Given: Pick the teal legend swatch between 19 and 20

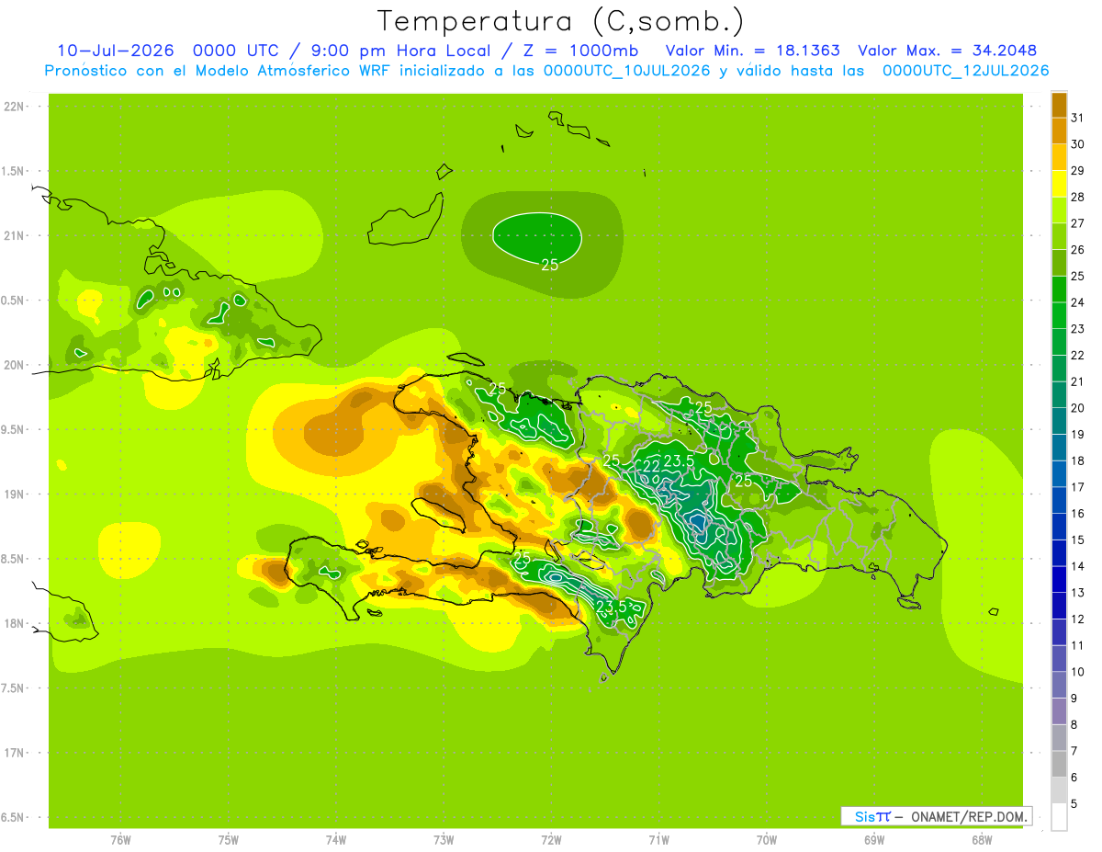Looking at the screenshot, I should pyautogui.click(x=1059, y=421).
